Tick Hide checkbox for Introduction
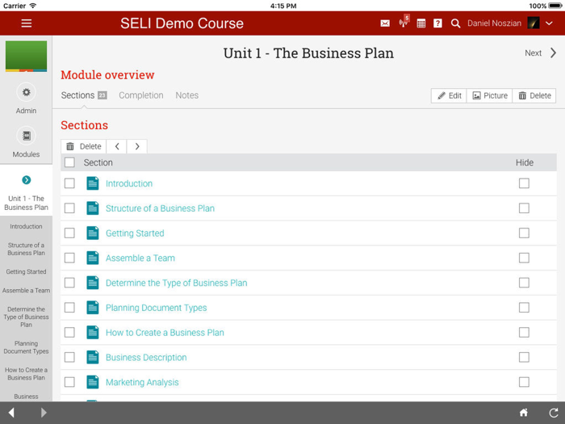The height and width of the screenshot is (424, 565). click(x=524, y=183)
